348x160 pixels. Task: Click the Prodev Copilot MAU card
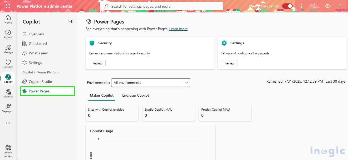click(x=225, y=113)
